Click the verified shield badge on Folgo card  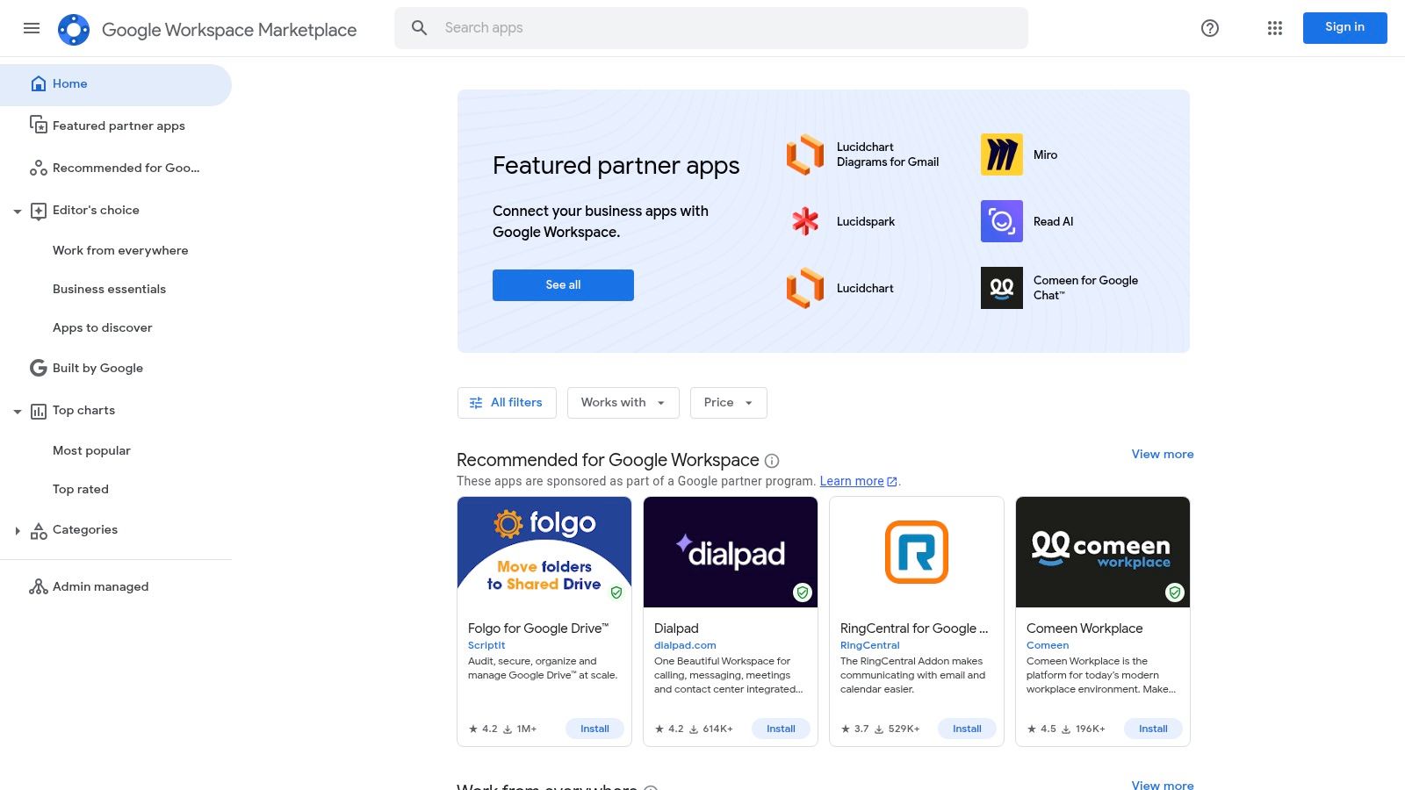click(616, 592)
